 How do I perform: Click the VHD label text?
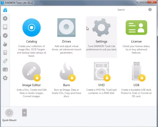click(101, 85)
